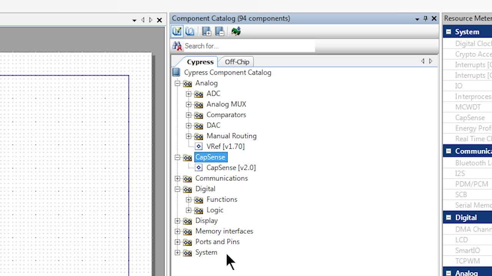Click the tab scroll right arrow in Component Catalog

(430, 61)
